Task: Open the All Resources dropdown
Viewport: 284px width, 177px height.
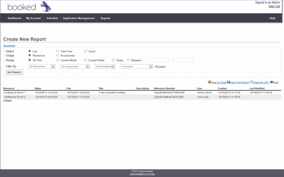Action: 42,67
